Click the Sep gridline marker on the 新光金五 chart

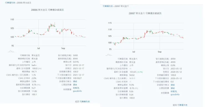(63, 48)
